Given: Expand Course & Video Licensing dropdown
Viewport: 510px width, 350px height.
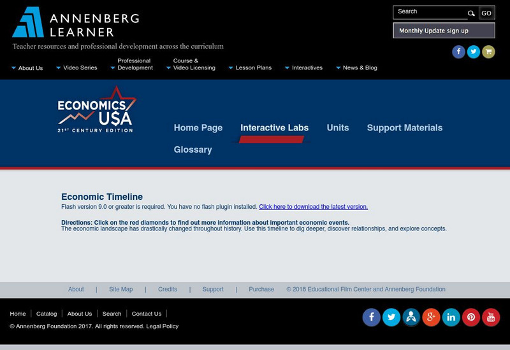Looking at the screenshot, I should point(191,64).
